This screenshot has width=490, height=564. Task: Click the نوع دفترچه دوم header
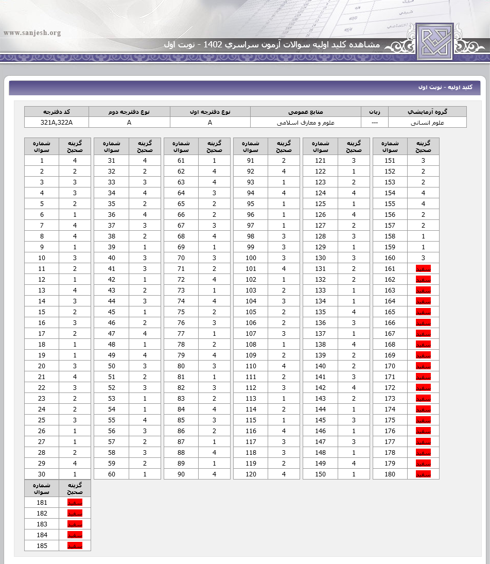coord(129,112)
